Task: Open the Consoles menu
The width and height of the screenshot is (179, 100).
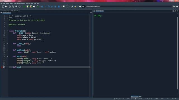Action: (x=23, y=3)
